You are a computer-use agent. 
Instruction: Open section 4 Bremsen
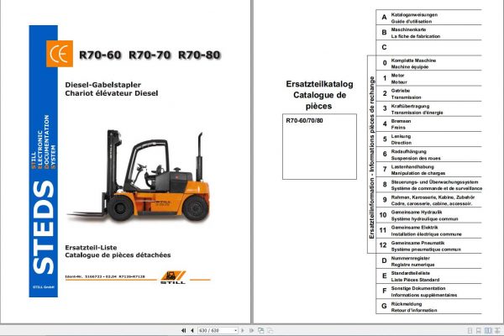click(428, 123)
